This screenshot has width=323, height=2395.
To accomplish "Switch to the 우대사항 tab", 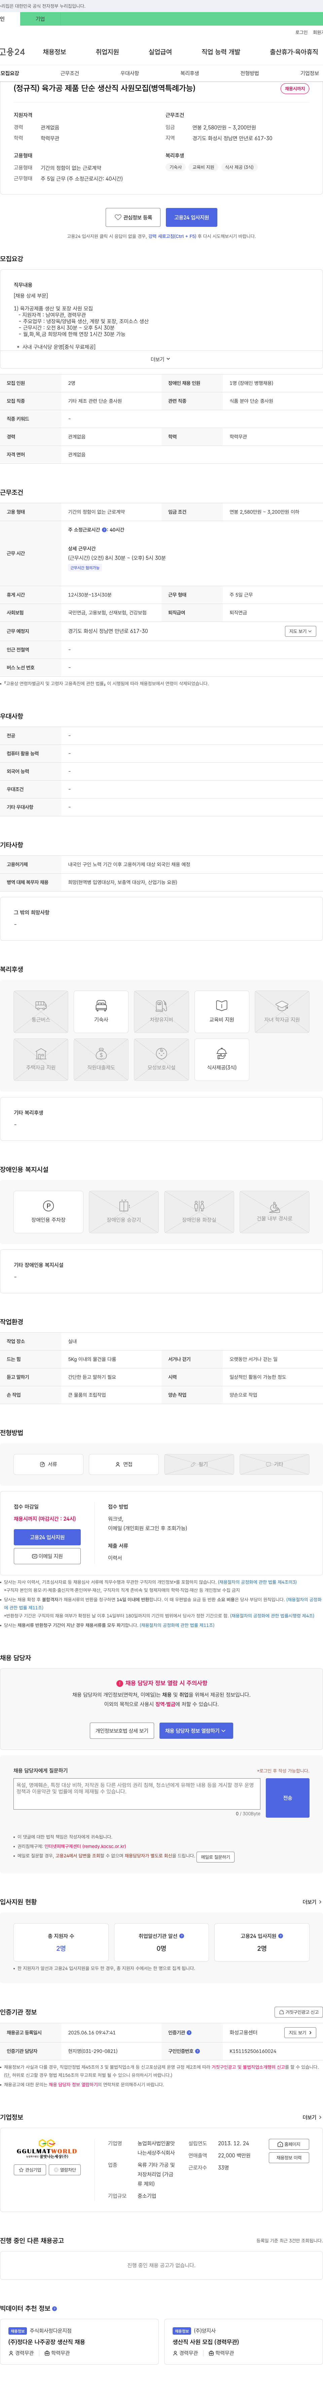I will click(x=130, y=73).
